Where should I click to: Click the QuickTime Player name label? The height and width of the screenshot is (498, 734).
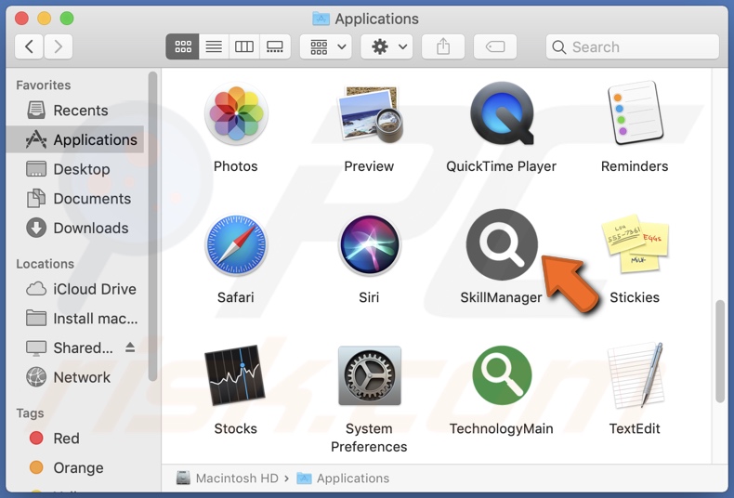(x=502, y=166)
